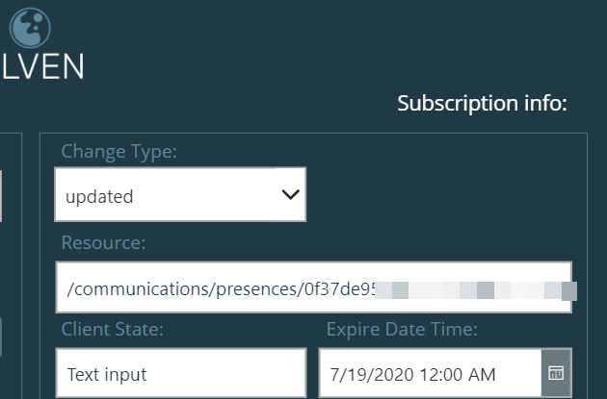Click the empty area right of Change Type dropdown

pyautogui.click(x=445, y=194)
